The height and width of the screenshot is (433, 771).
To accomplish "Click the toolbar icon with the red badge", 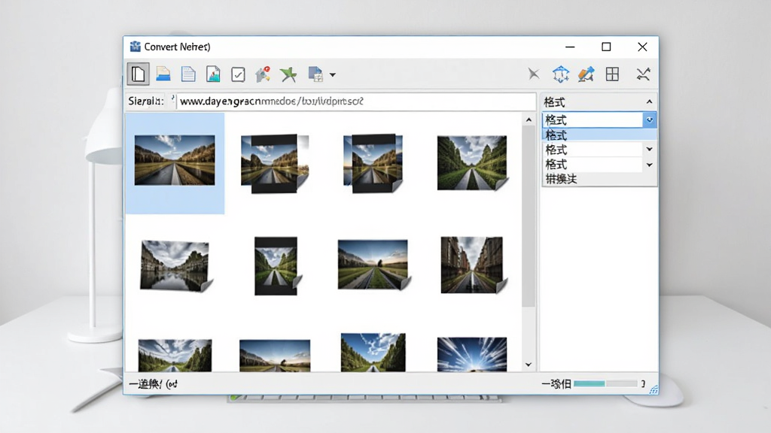I will click(x=263, y=74).
